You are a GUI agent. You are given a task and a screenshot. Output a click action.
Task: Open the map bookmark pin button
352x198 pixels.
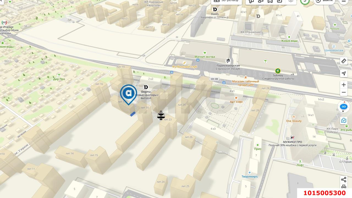(343, 120)
